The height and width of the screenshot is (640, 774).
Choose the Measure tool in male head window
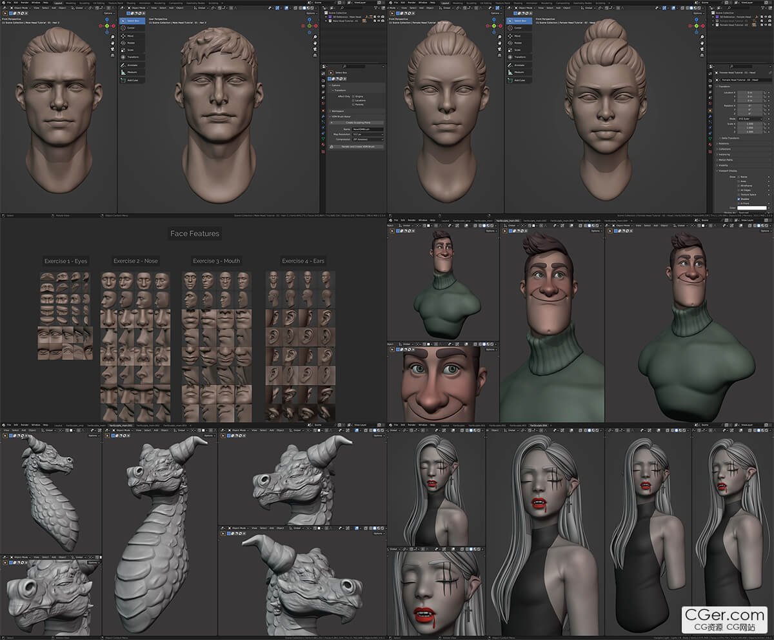coord(131,72)
